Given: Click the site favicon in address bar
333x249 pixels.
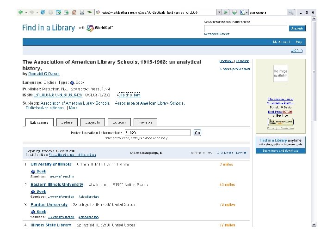Looking at the screenshot, I should pyautogui.click(x=98, y=12).
